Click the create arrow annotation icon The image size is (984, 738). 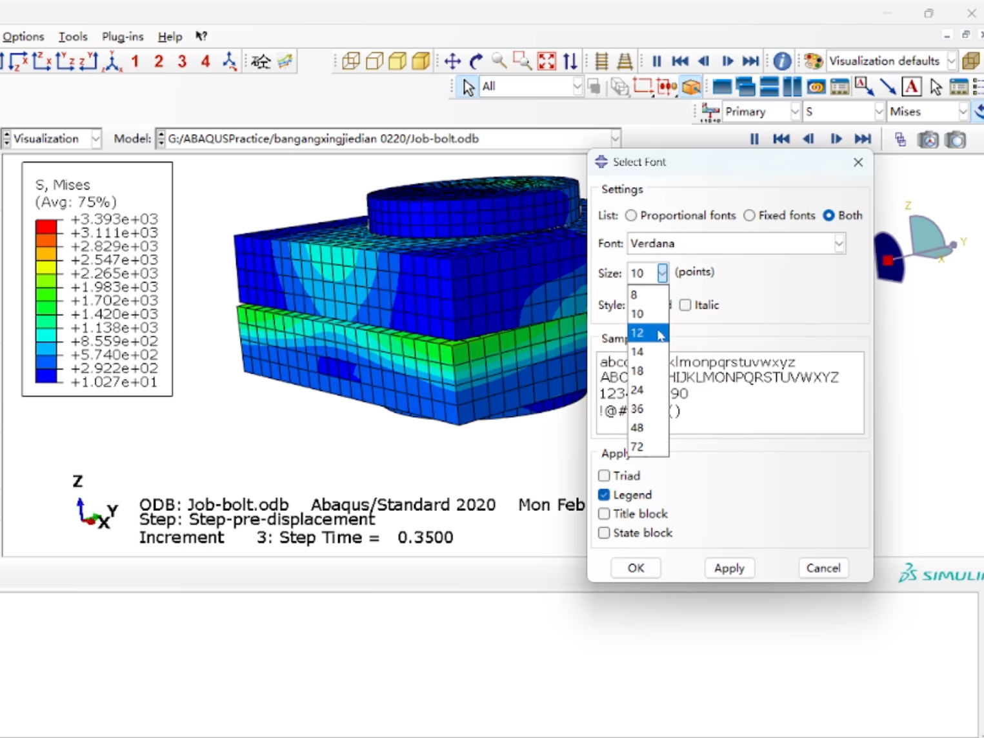click(888, 86)
